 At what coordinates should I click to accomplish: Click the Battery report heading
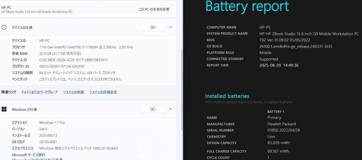(x=247, y=6)
